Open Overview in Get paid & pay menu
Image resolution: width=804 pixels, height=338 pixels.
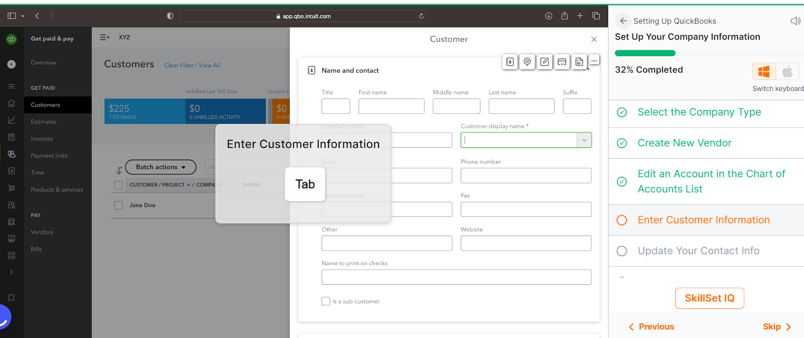44,63
